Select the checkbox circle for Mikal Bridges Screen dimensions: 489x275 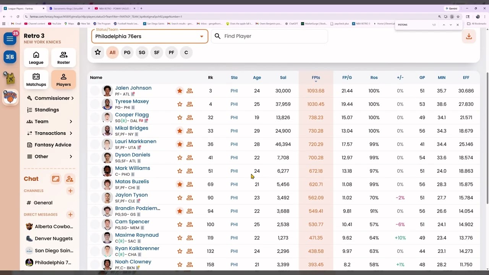95,131
